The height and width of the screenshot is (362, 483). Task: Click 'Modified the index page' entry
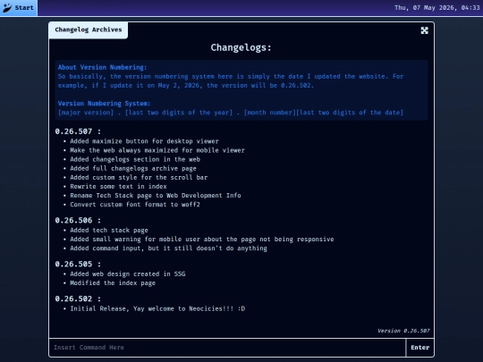113,282
